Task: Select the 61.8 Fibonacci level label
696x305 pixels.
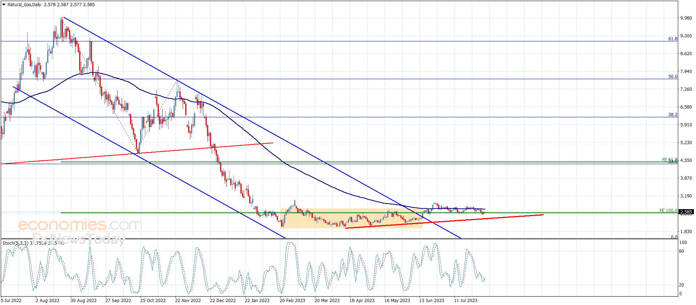Action: 673,39
